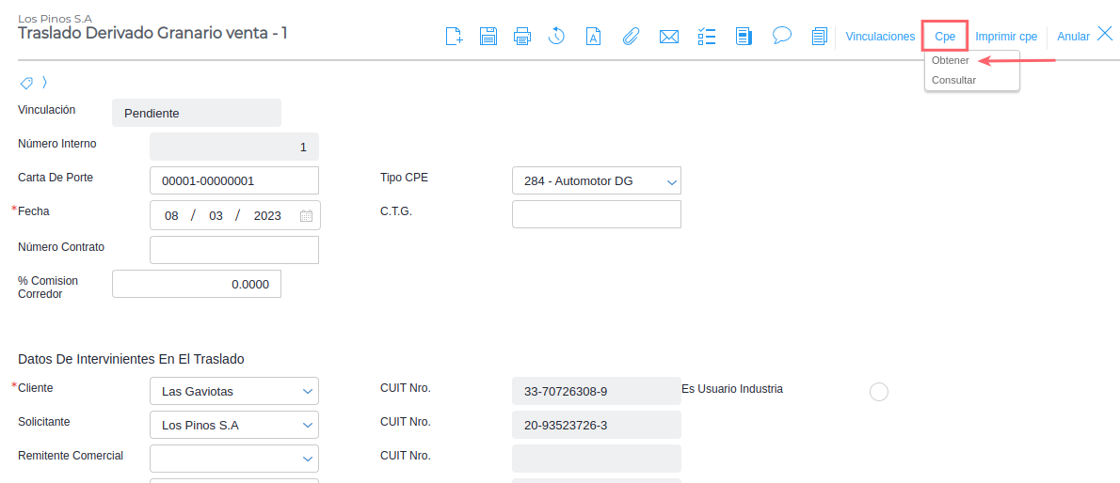Click the paperclip attachments icon

pyautogui.click(x=630, y=36)
